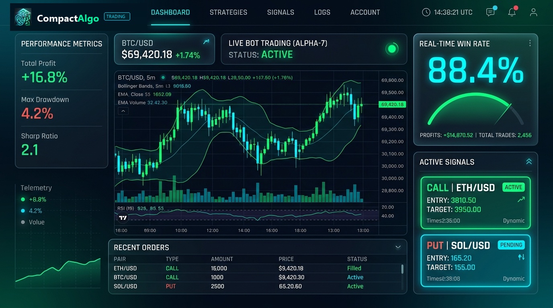
Task: Click the Filled status in Recent Orders
Action: (x=354, y=268)
